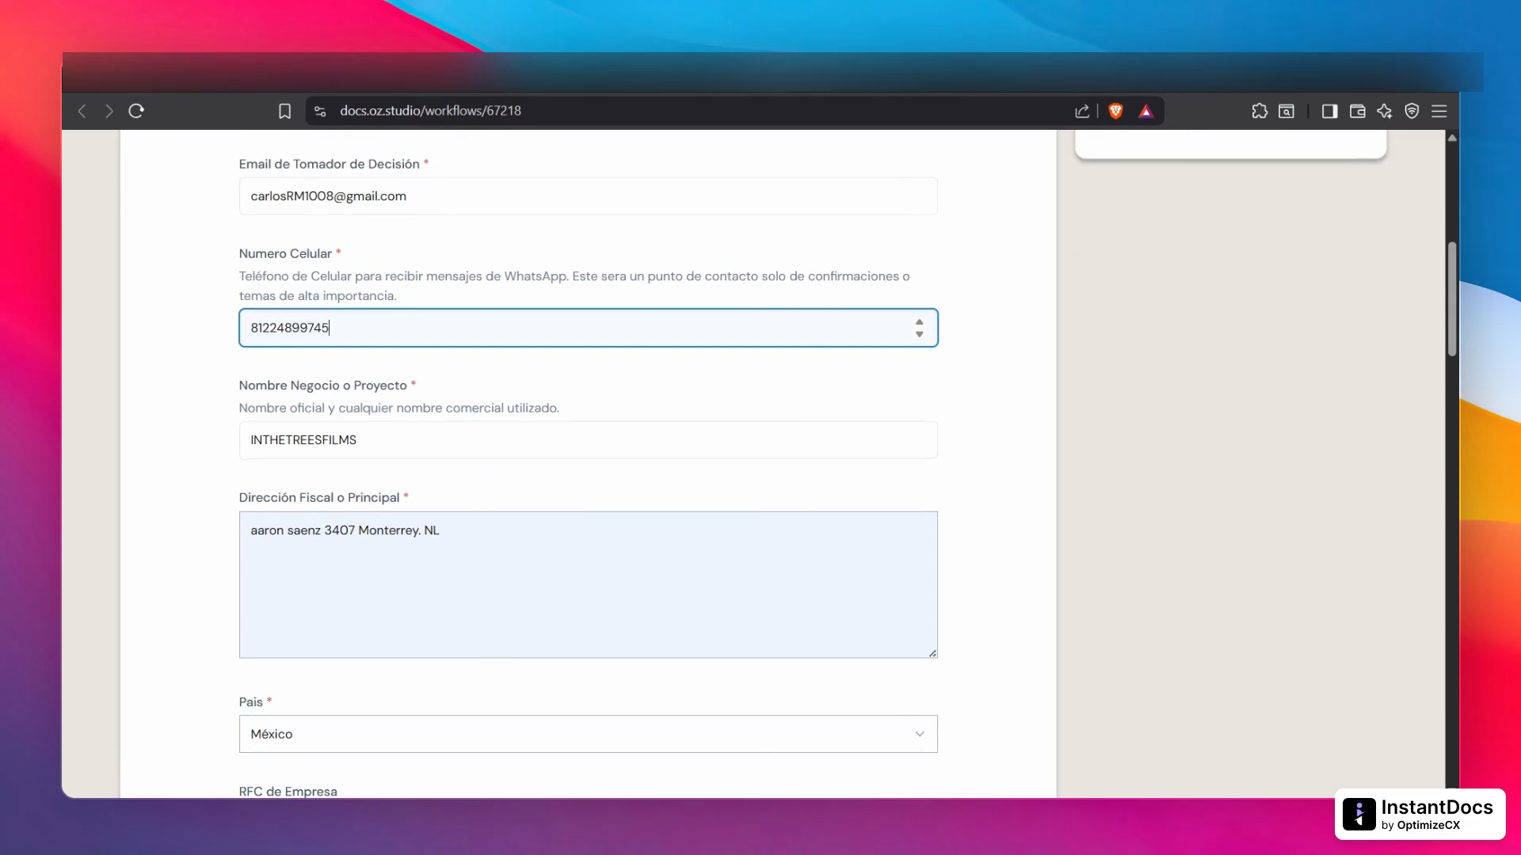Viewport: 1521px width, 855px height.
Task: Toggle the browser sidebar panel
Action: 1330,111
